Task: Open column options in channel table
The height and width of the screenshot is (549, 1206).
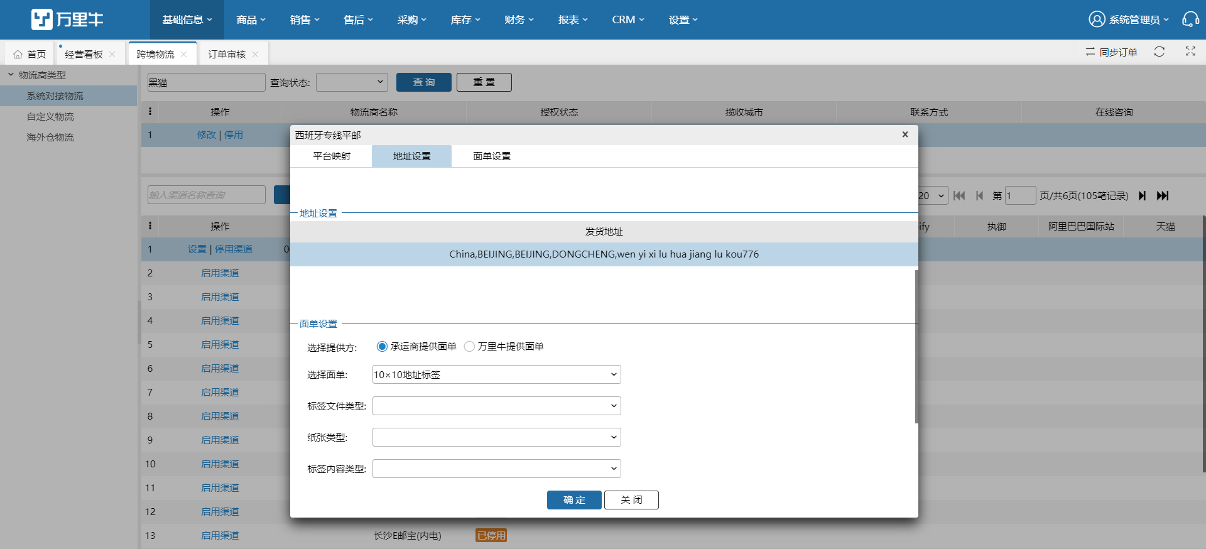Action: point(149,226)
